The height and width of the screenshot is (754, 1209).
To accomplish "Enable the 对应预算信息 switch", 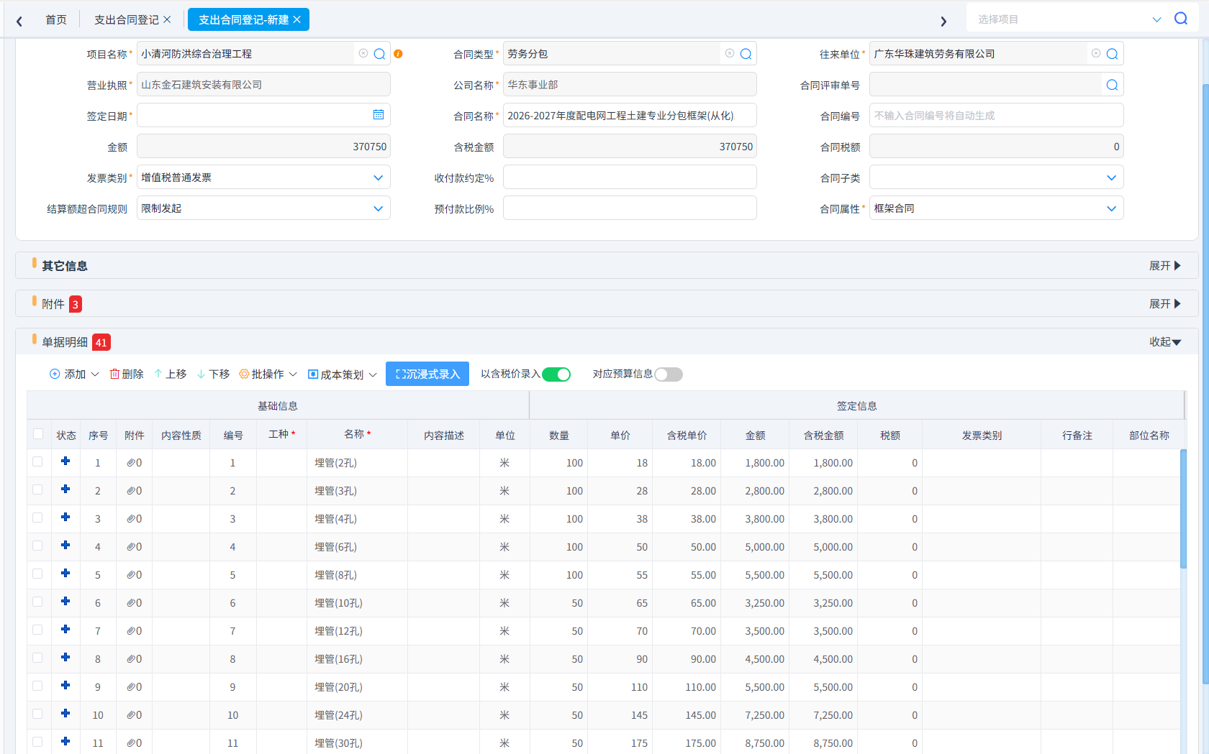I will [669, 374].
